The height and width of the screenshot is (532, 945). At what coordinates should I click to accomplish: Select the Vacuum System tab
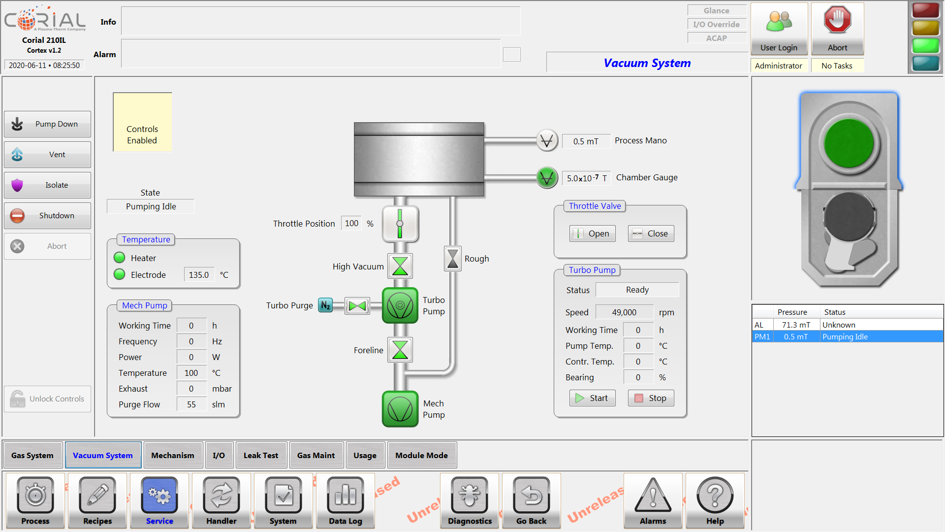pos(103,455)
